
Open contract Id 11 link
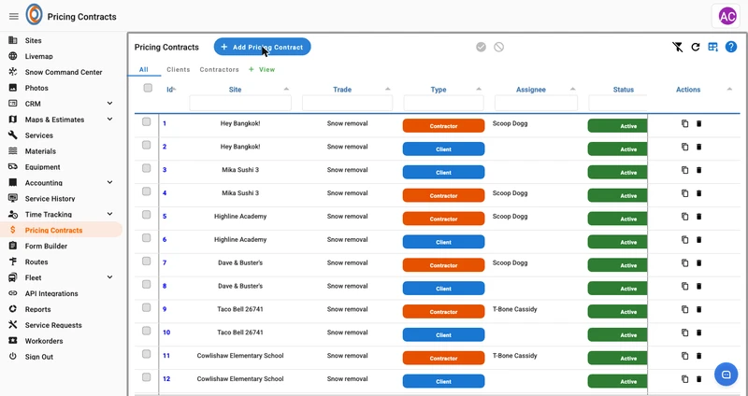point(166,356)
